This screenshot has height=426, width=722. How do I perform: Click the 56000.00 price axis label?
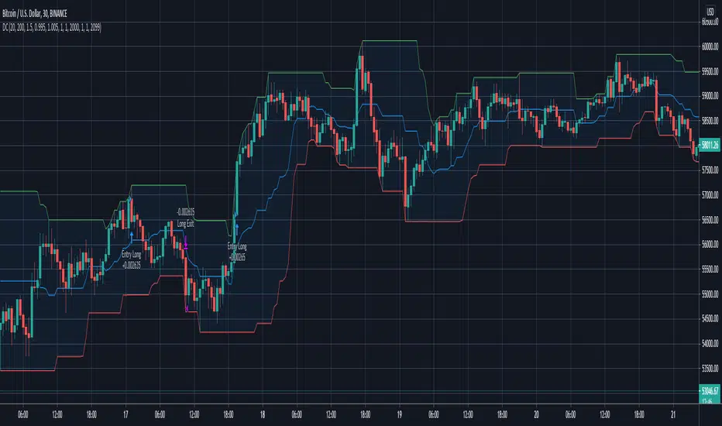pos(710,245)
